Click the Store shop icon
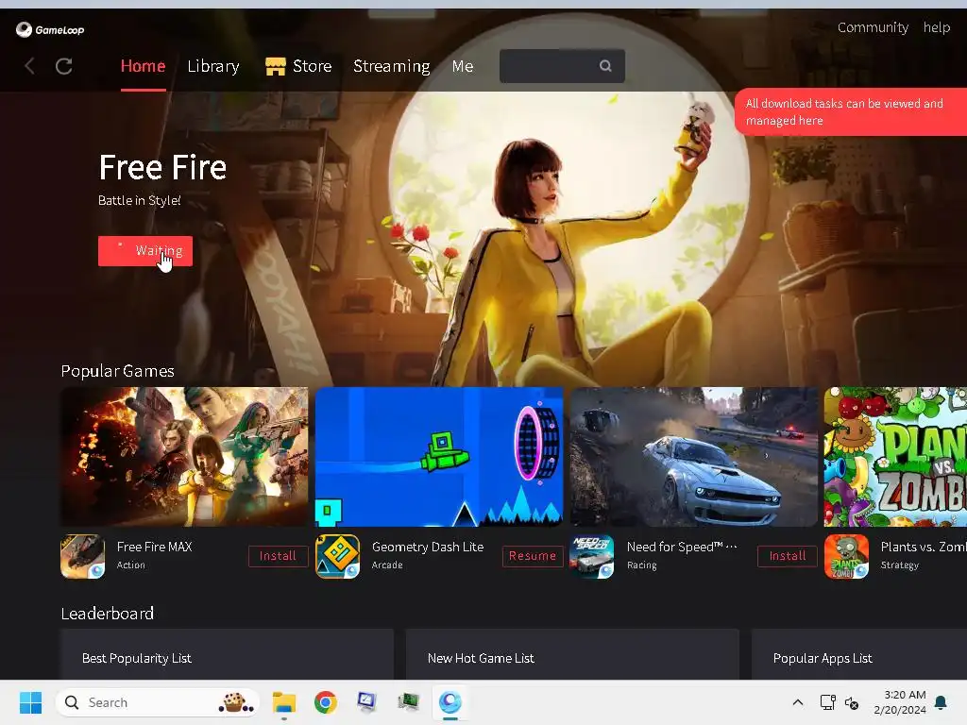The height and width of the screenshot is (725, 967). click(275, 66)
